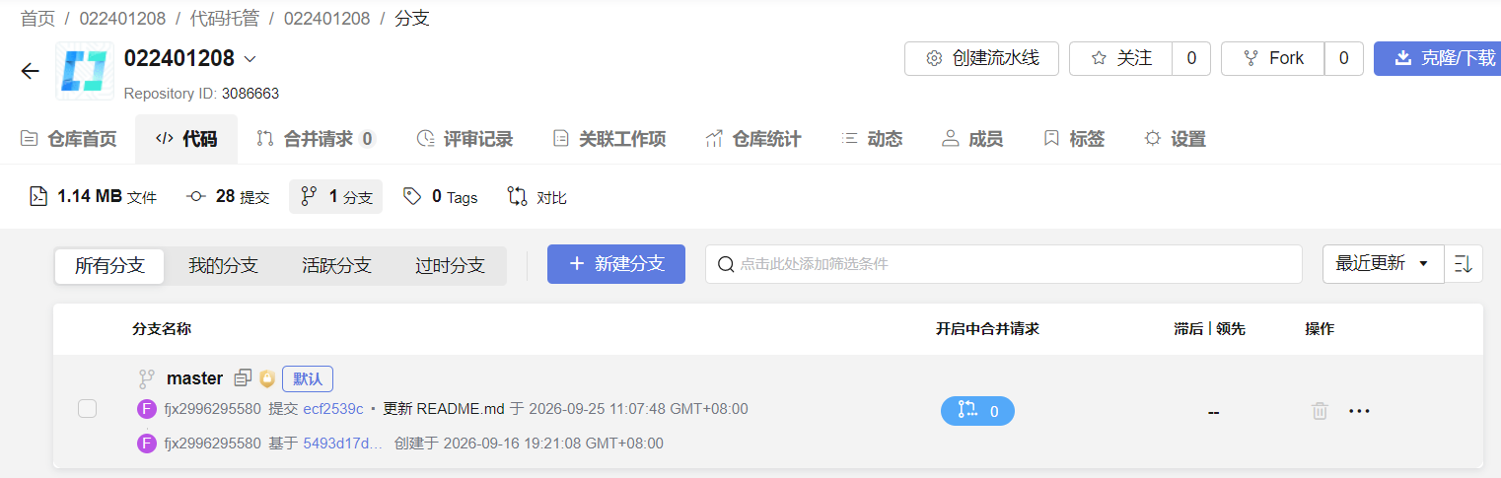Focus the branch filter search field
The width and height of the screenshot is (1501, 478).
point(1004,264)
